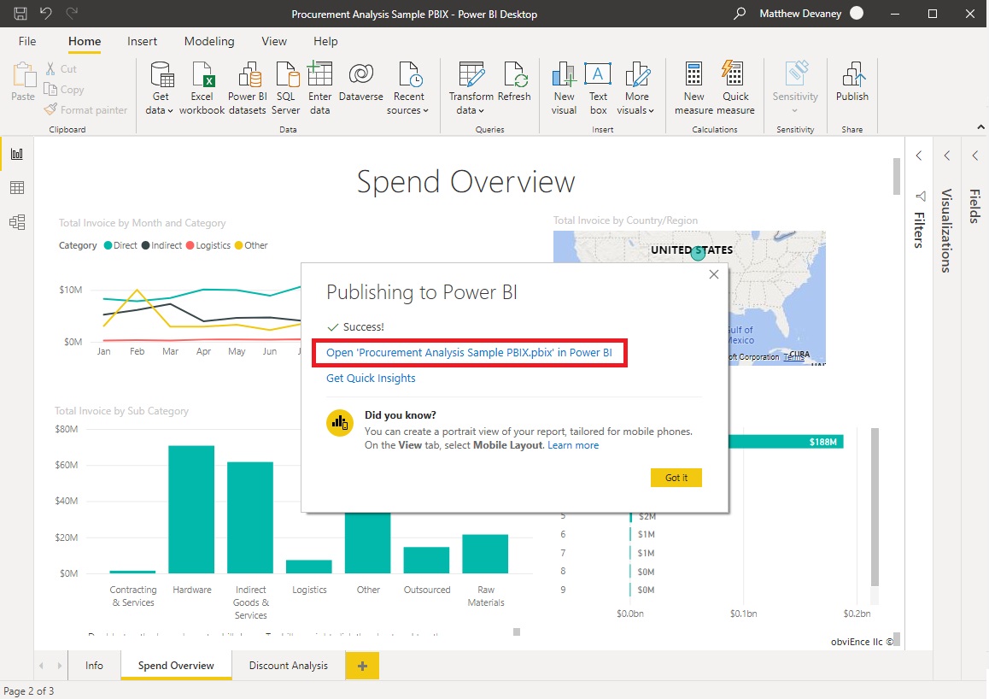
Task: Switch to Data view in left sidebar
Action: pos(17,188)
